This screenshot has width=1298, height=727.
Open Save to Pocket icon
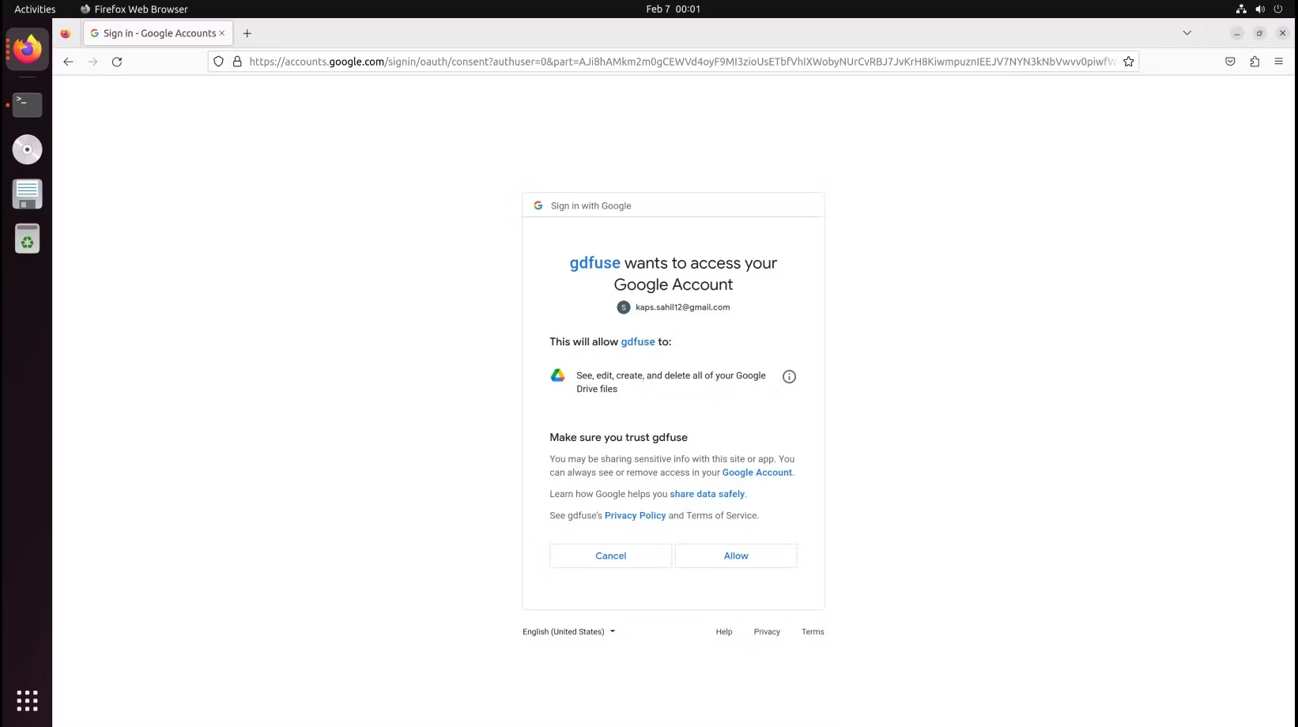(x=1230, y=62)
